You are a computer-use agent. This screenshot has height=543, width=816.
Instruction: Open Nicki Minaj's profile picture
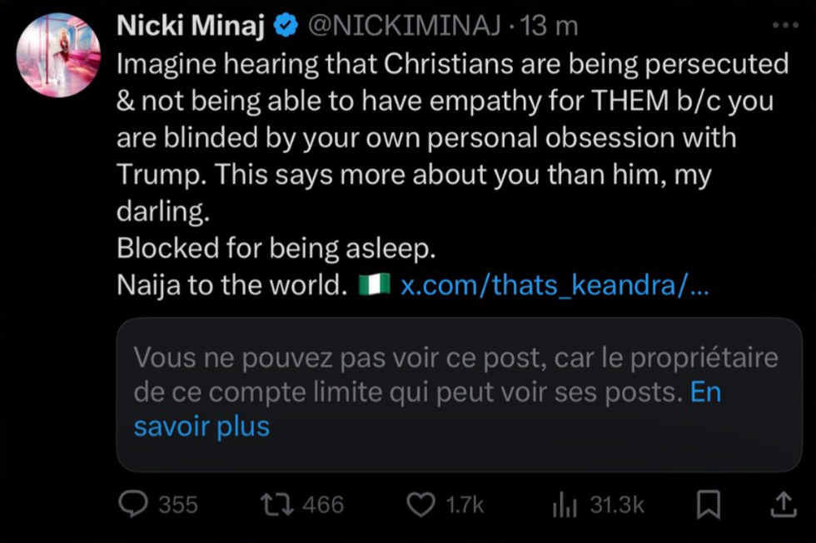(x=58, y=56)
